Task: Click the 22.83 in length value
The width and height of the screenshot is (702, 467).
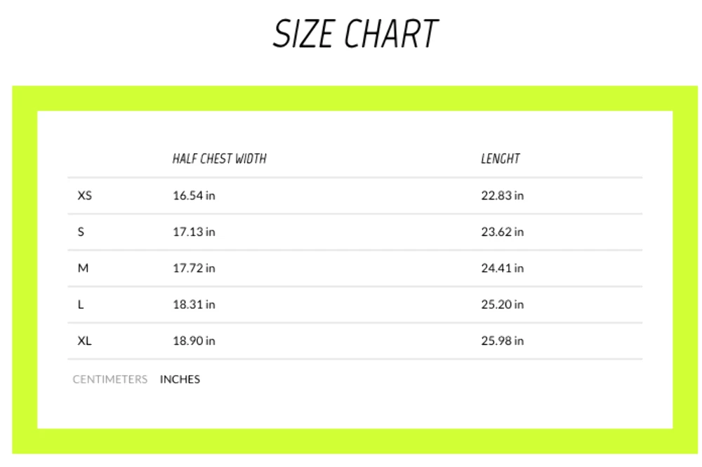Action: (502, 195)
